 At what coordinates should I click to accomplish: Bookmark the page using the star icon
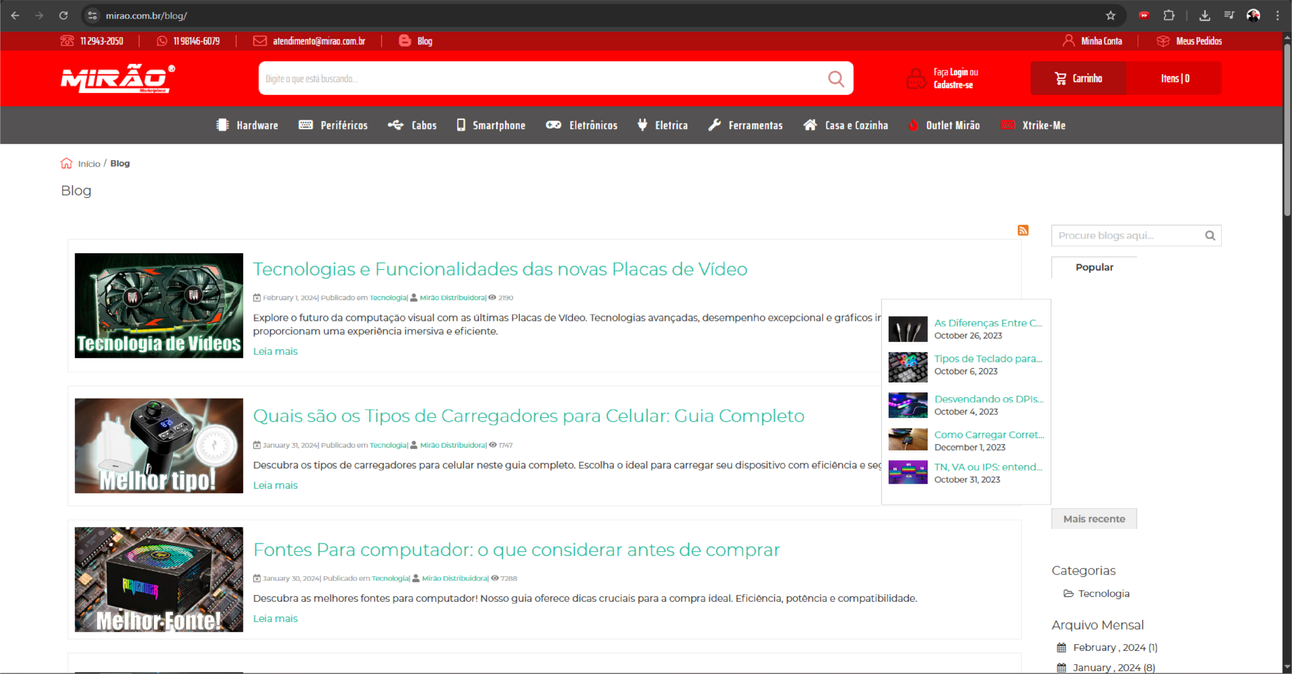pos(1110,15)
